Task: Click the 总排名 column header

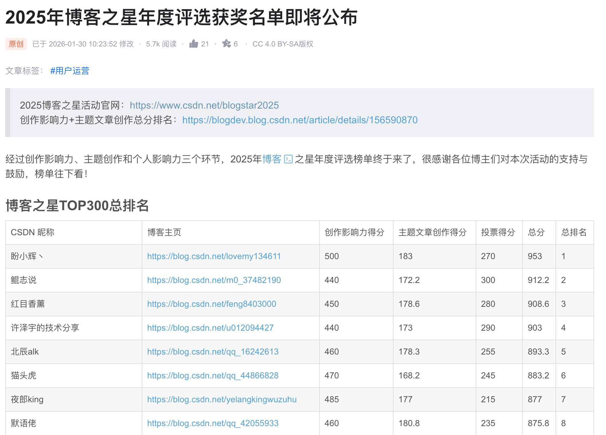Action: tap(574, 232)
